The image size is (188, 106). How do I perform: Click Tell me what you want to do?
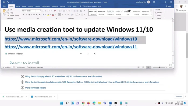tap(91, 6)
